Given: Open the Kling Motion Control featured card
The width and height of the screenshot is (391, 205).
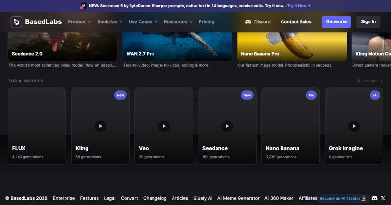Looking at the screenshot, I should click(x=371, y=46).
